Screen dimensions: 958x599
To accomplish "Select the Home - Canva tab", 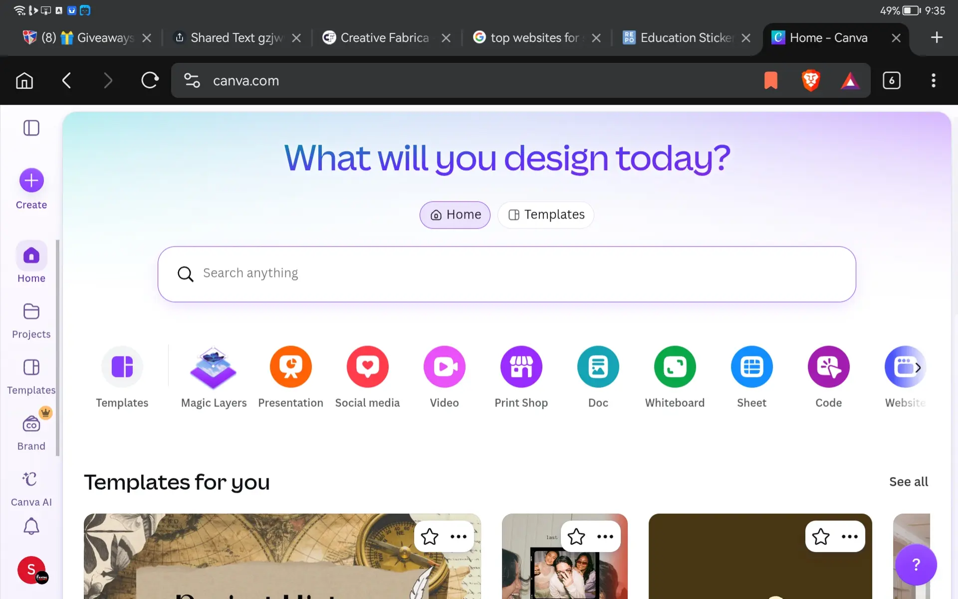I will click(828, 37).
